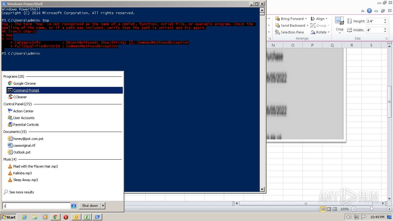Switch to Page Layout view in Excel
This screenshot has width=393, height=221.
329,209
